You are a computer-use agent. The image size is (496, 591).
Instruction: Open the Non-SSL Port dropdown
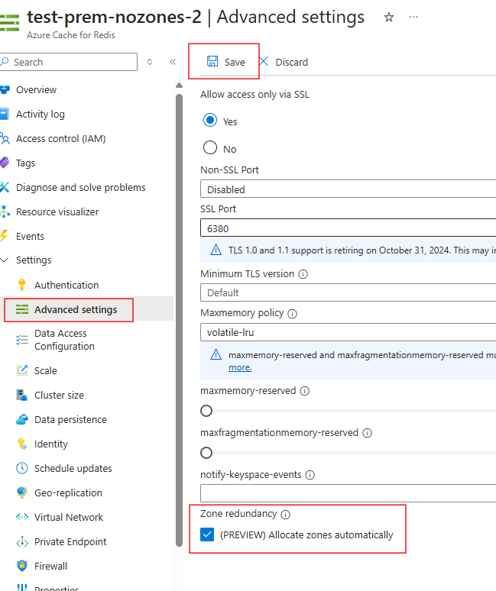[x=348, y=189]
